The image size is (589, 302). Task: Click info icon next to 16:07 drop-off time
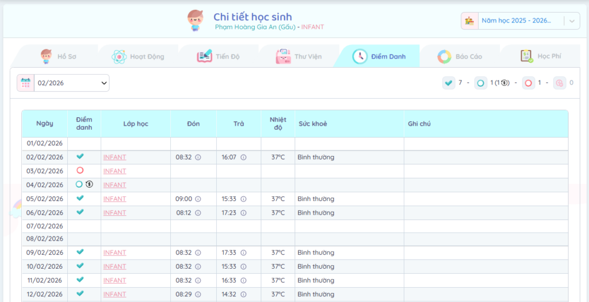click(243, 157)
